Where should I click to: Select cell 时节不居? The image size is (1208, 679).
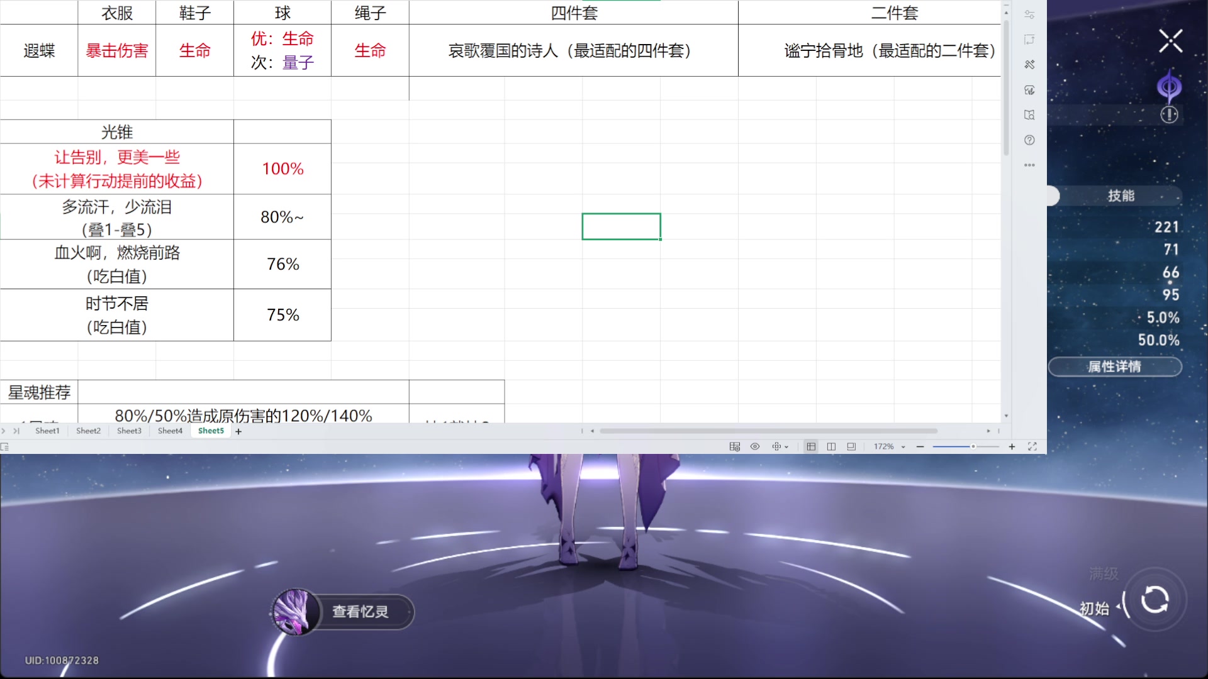(117, 315)
